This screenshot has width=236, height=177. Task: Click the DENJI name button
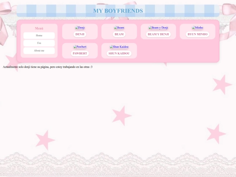[80, 35]
